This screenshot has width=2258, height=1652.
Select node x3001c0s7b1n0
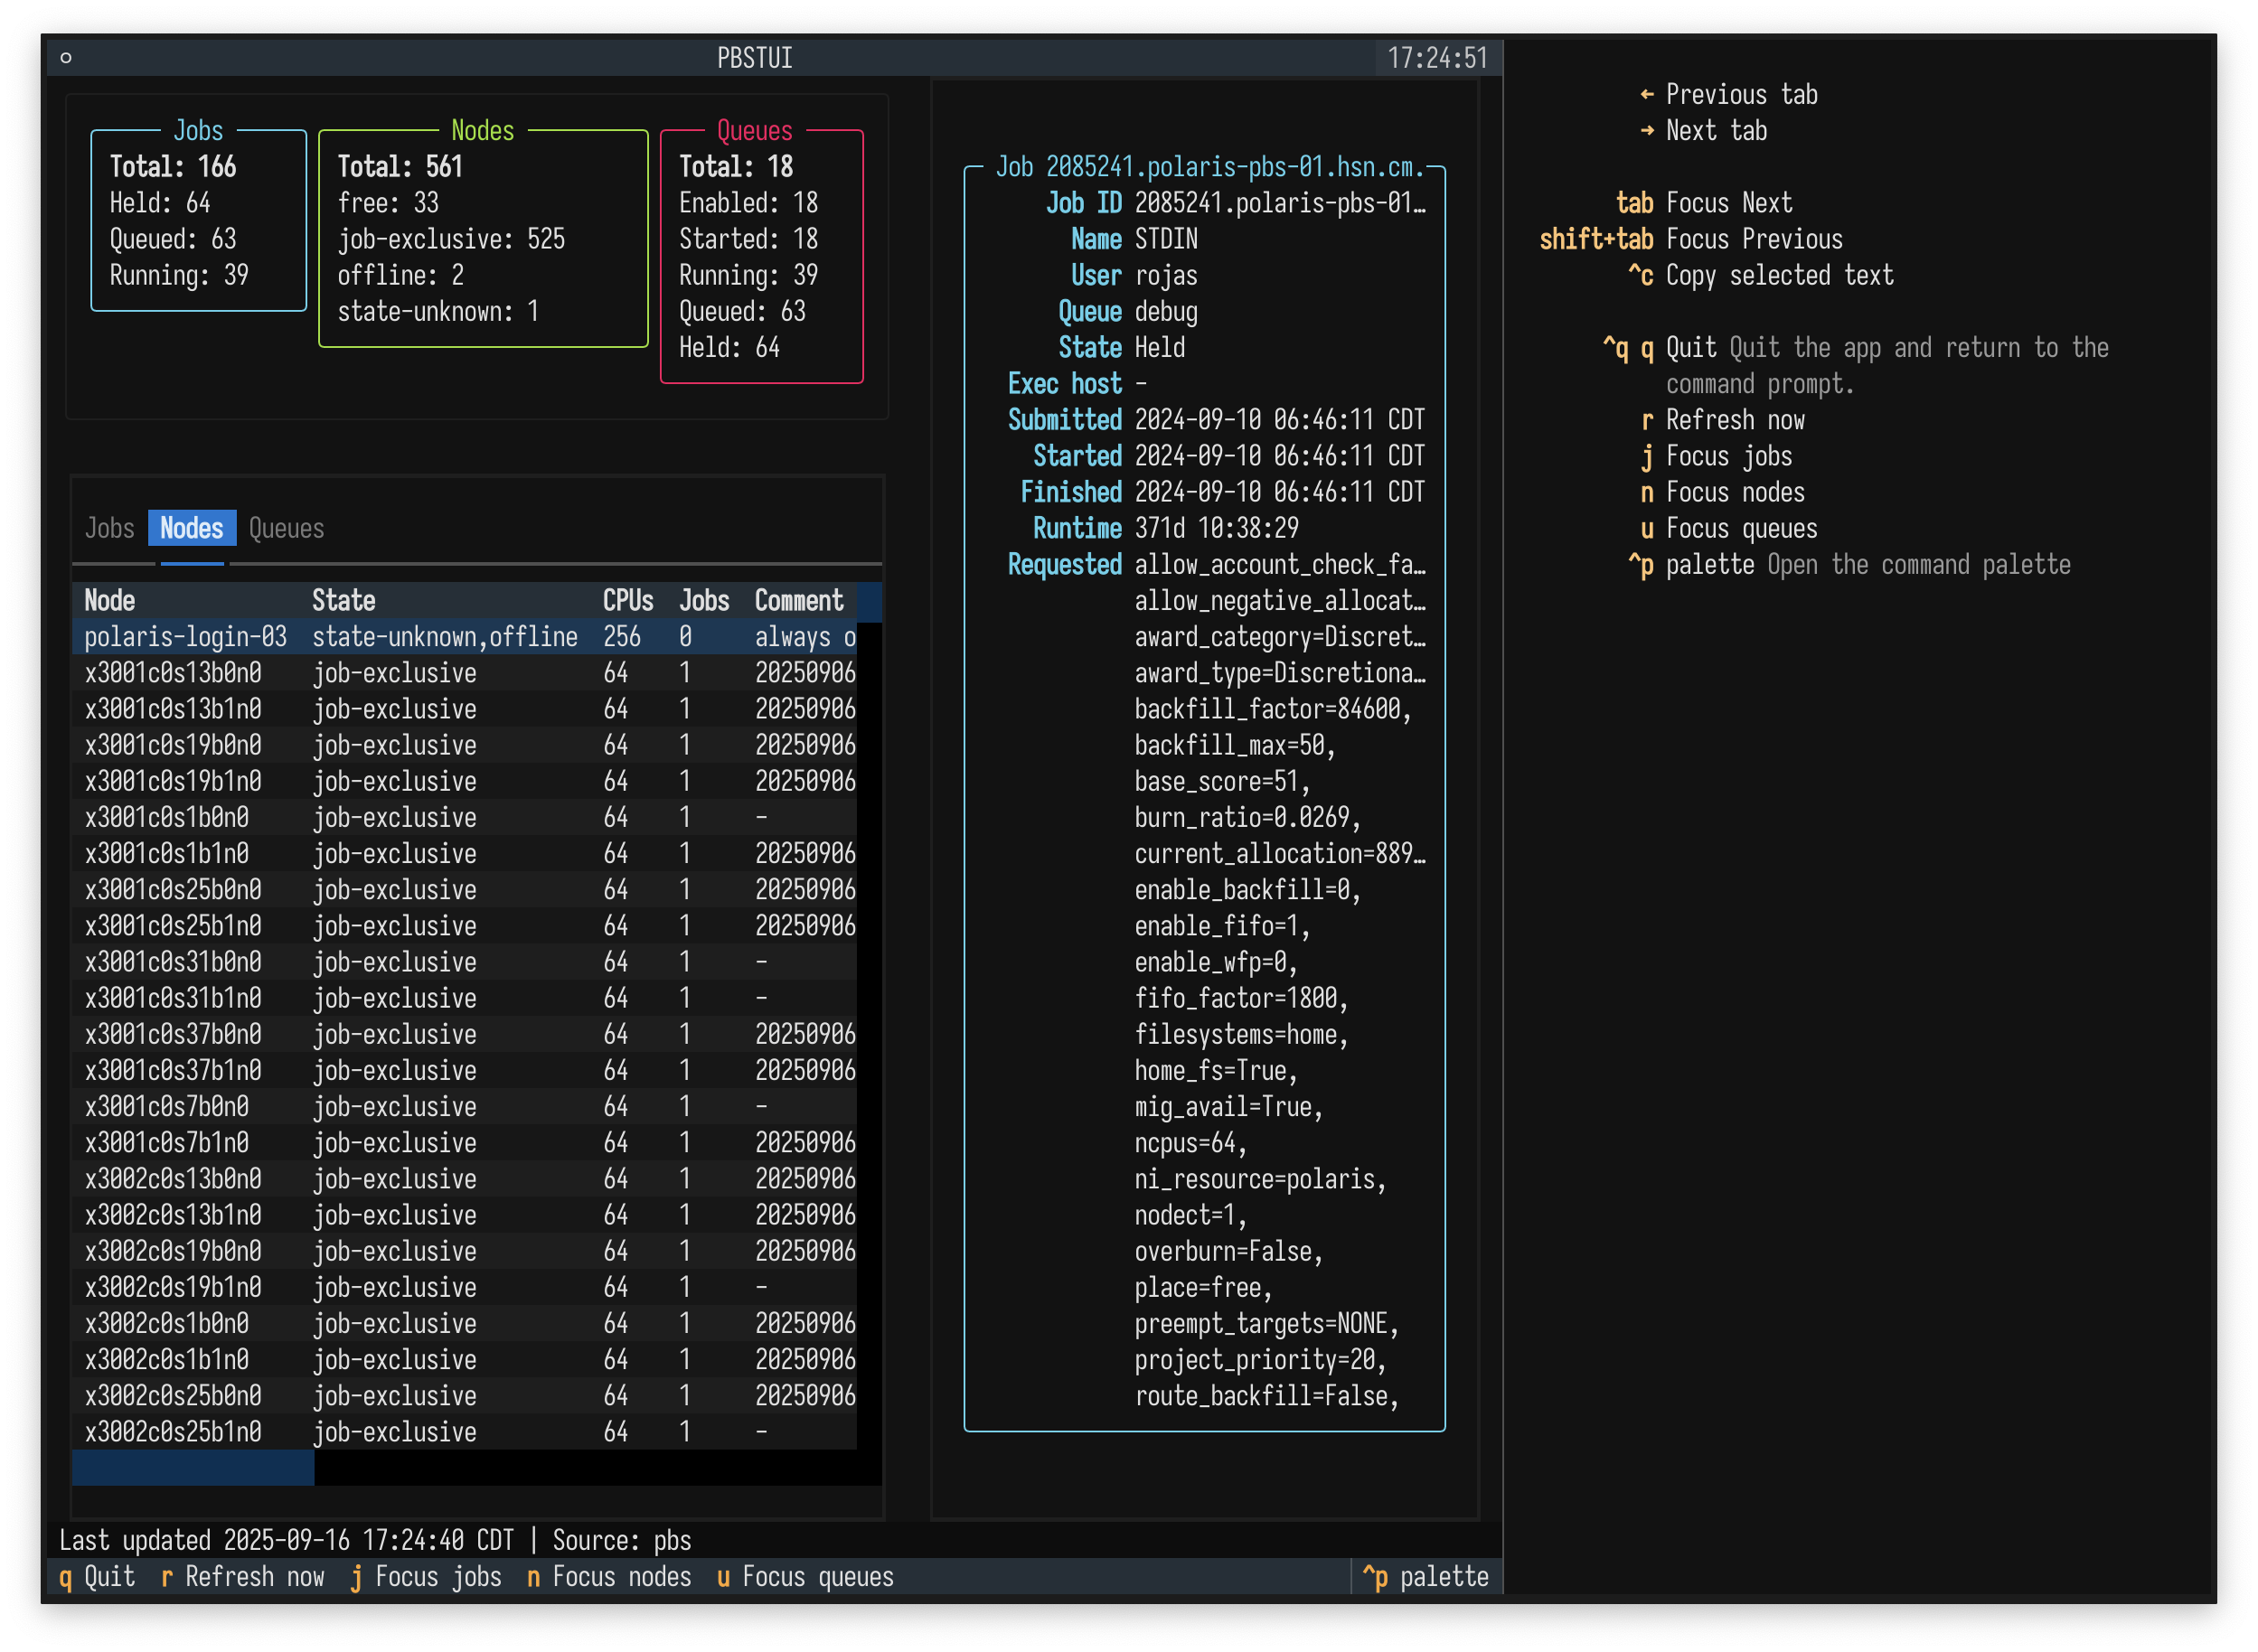point(465,1142)
